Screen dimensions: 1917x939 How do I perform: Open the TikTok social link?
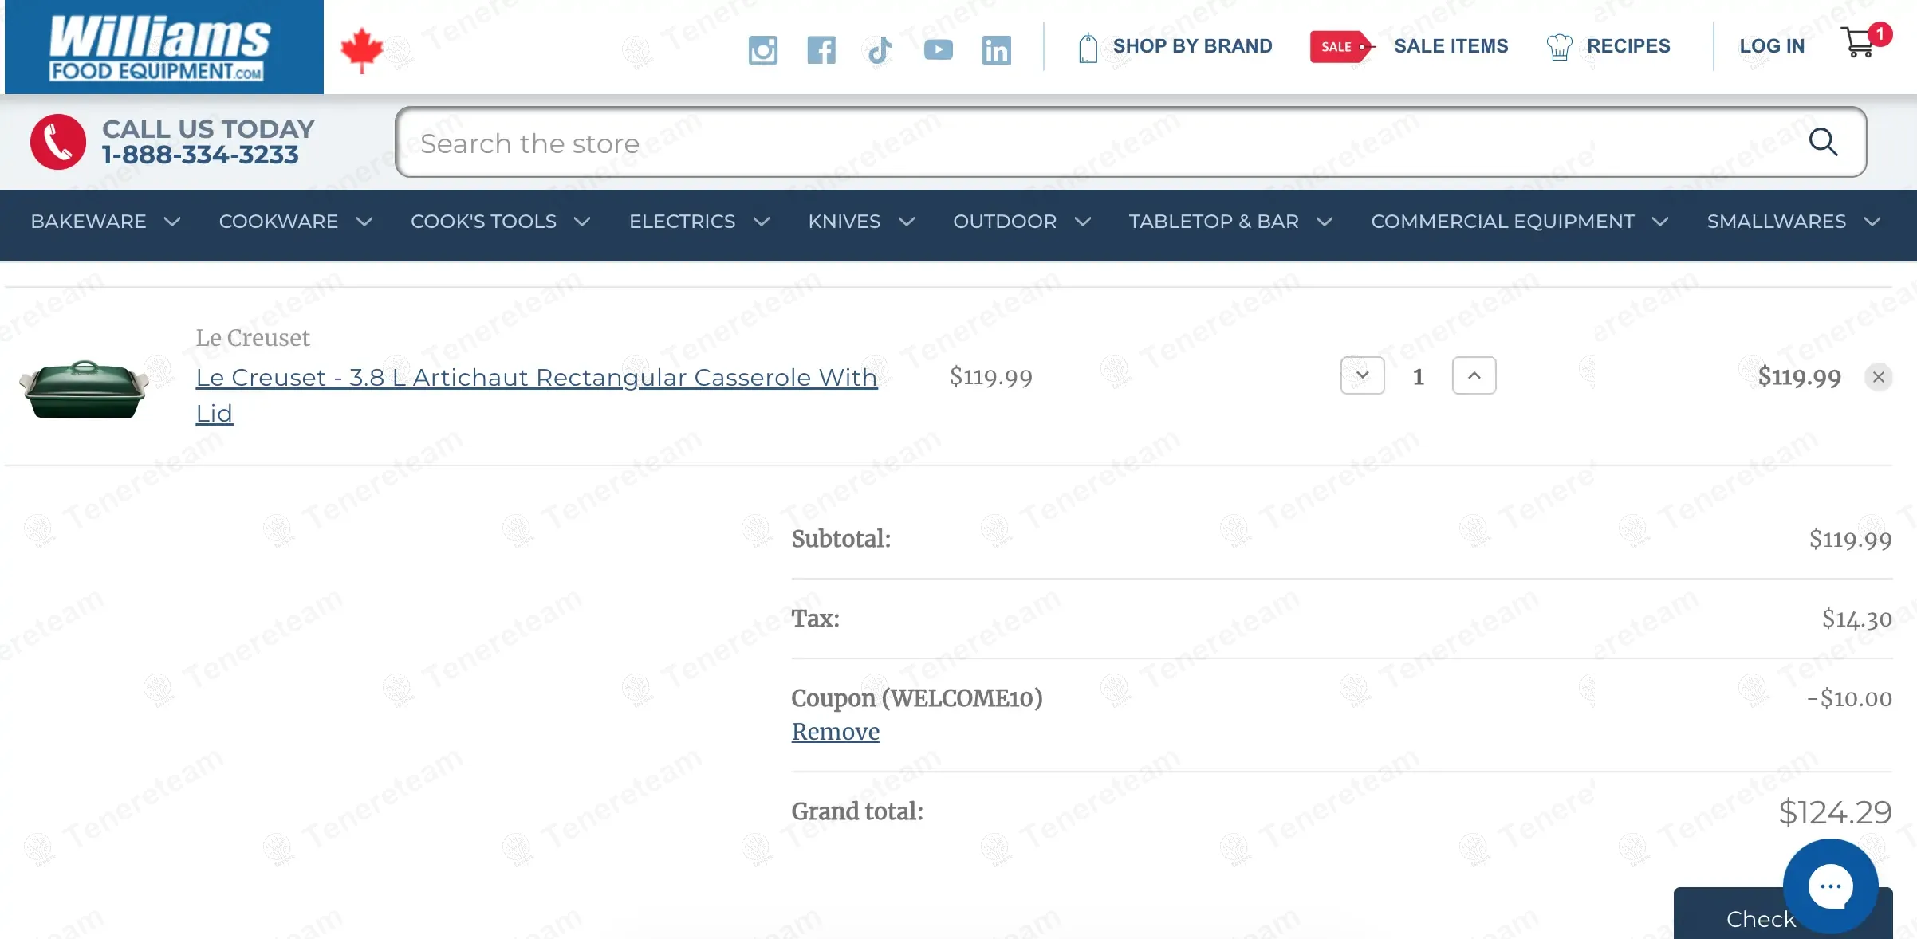pos(880,50)
